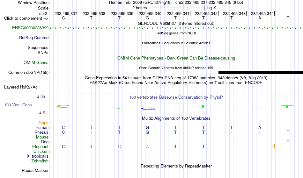The height and width of the screenshot is (178, 303).
Task: Click the black Common dbSNP variant bar
Action: 261,73
